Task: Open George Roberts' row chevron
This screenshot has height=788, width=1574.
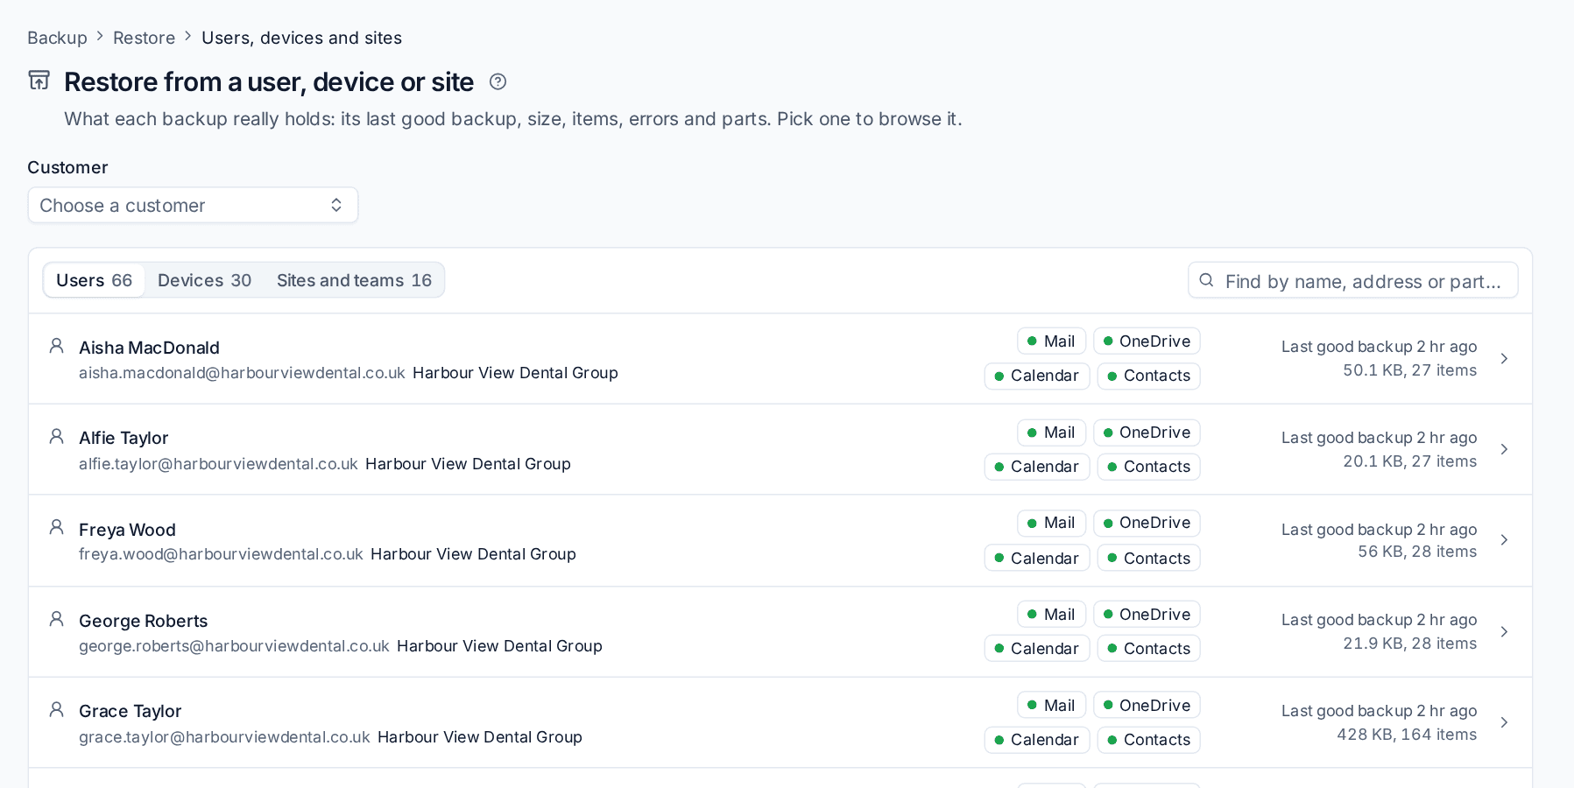Action: click(x=1504, y=631)
